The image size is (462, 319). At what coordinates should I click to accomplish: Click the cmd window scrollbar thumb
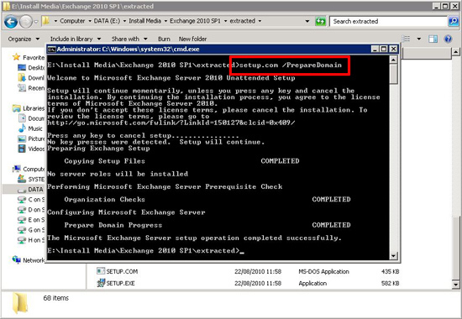pos(393,74)
